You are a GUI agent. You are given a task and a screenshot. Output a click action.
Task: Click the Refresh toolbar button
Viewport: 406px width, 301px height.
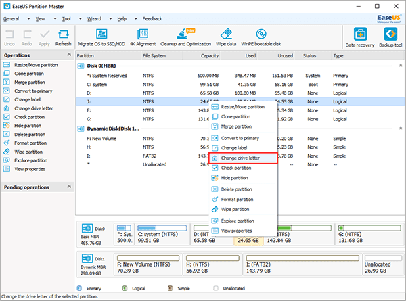(63, 38)
